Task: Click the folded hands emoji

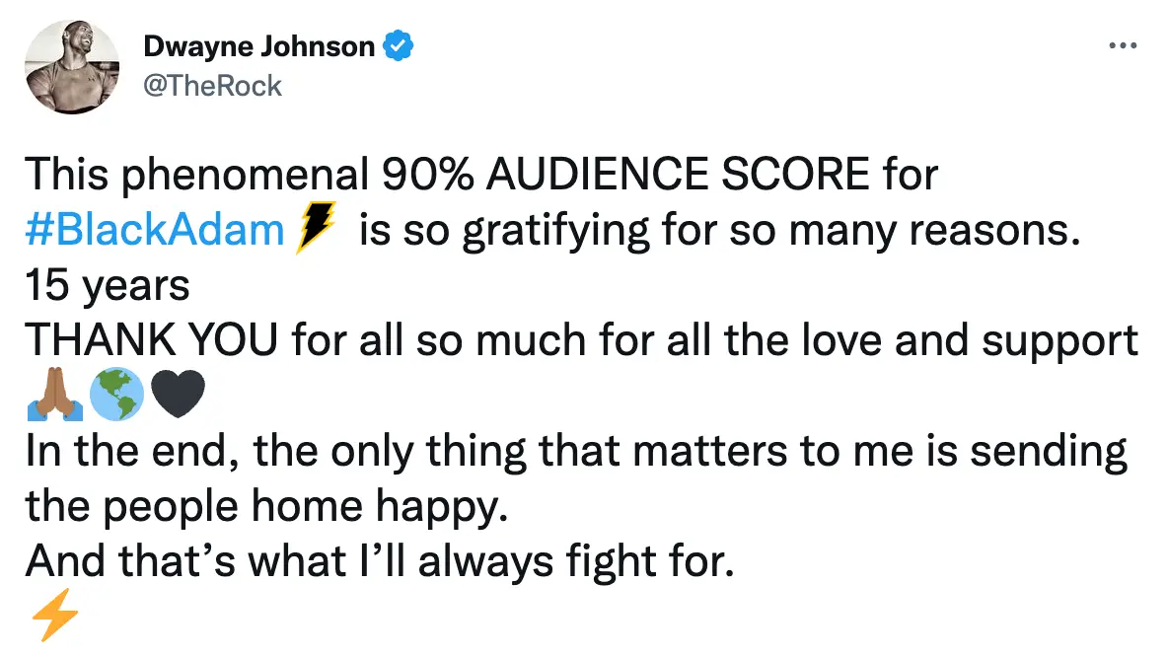Action: click(54, 394)
